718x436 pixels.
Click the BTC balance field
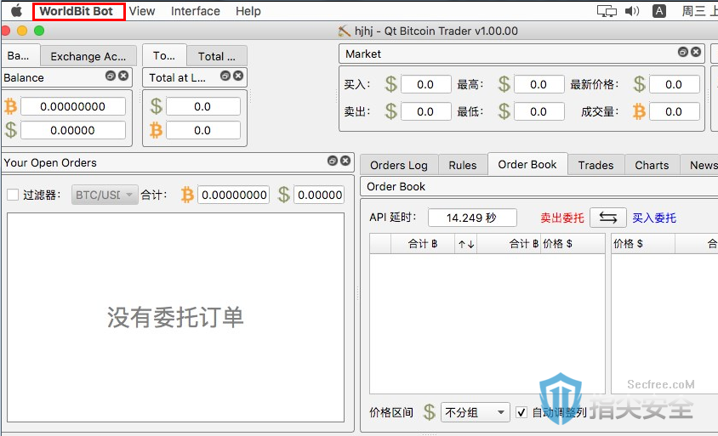click(73, 106)
